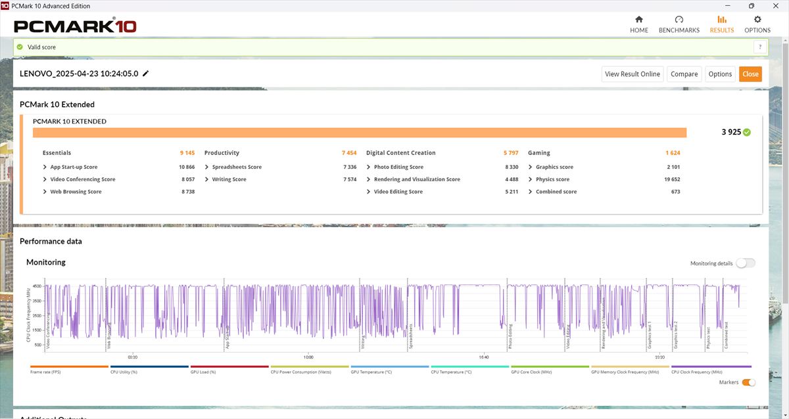Click the Gaming score 1 624
Screen dimensions: 789x419
pos(673,153)
